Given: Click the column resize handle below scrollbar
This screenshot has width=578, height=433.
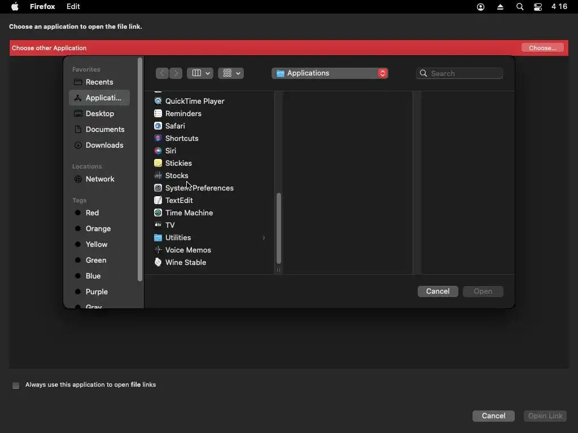Looking at the screenshot, I should coord(278,270).
